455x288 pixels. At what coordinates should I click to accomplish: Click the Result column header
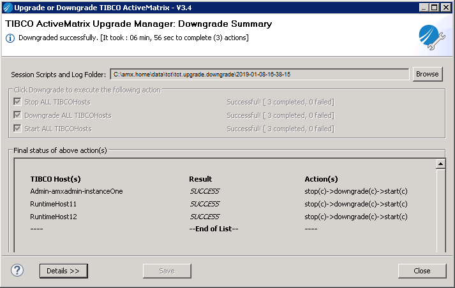(x=200, y=179)
